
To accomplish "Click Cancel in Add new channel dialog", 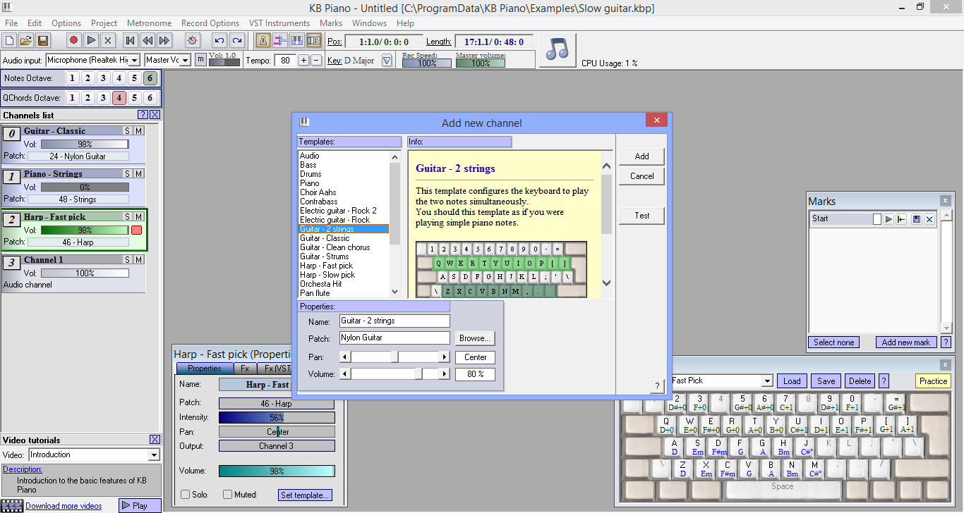I will (642, 176).
